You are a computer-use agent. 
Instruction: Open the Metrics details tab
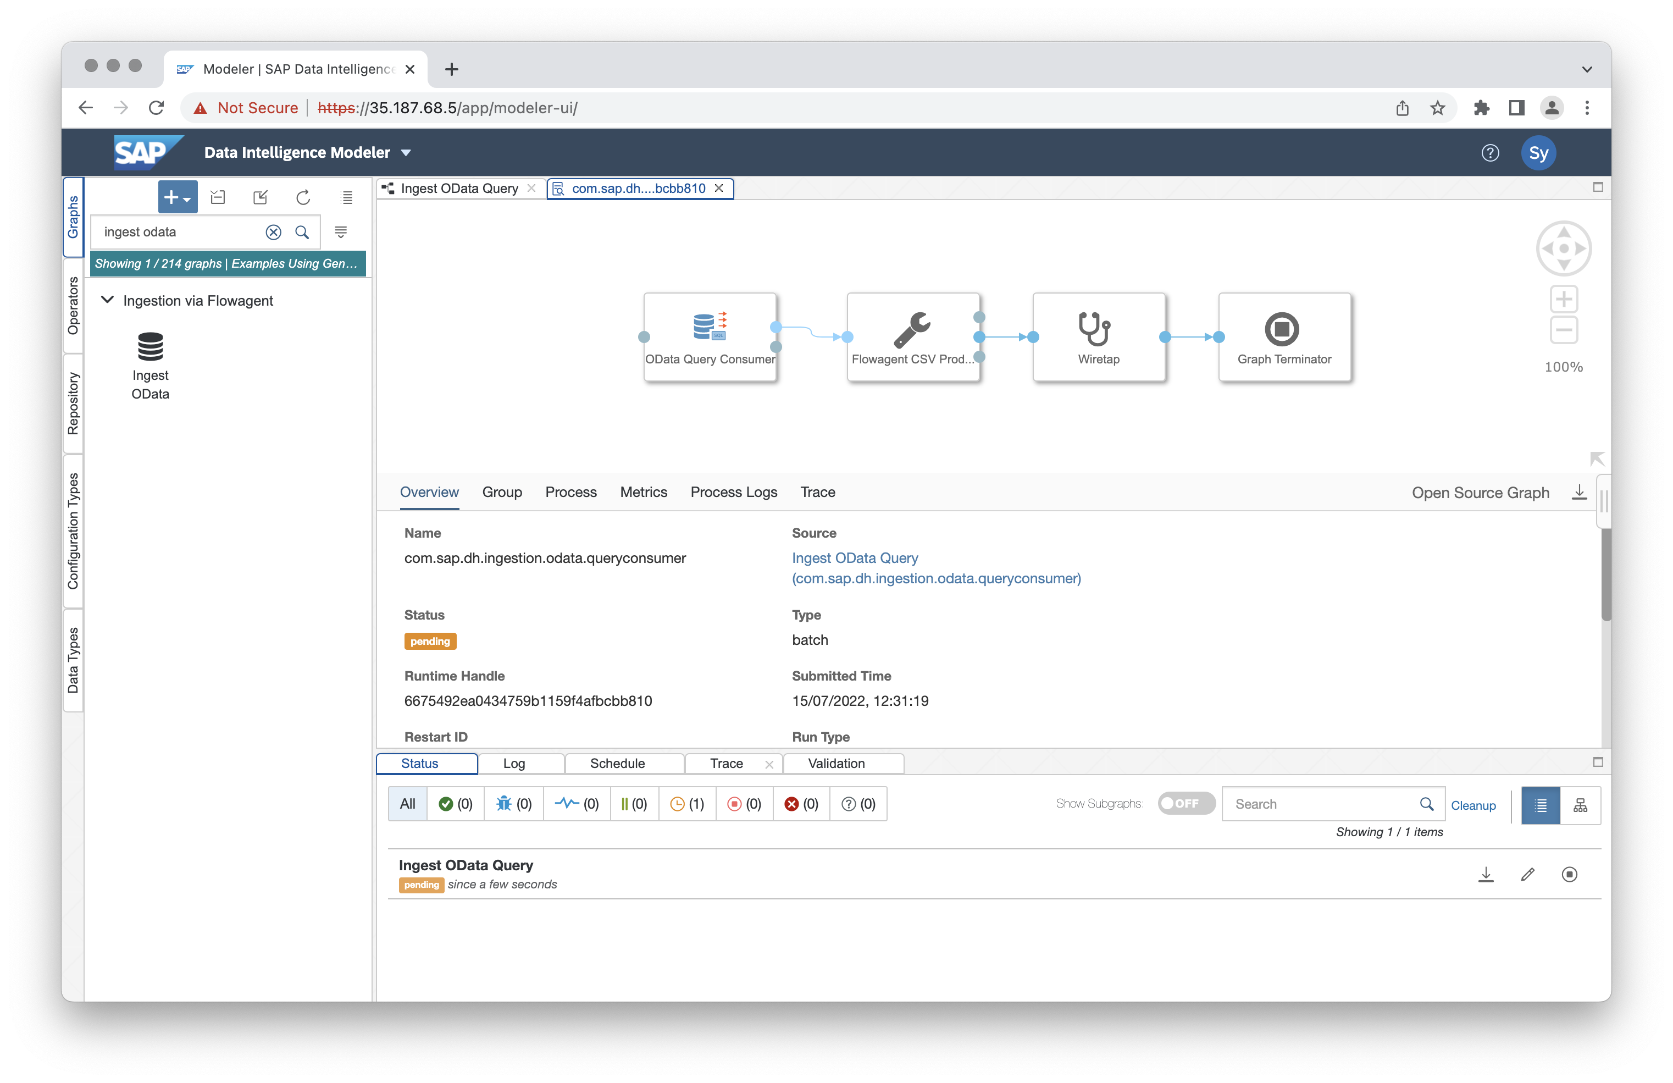tap(643, 492)
